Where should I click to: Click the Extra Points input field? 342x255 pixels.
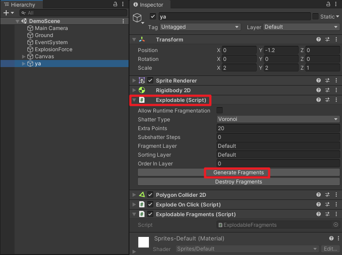point(278,128)
